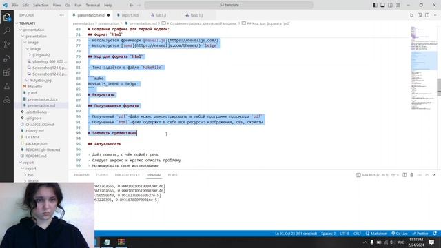The image size is (441, 248).
Task: Change indentation via Spaces: 2
Action: click(328, 234)
